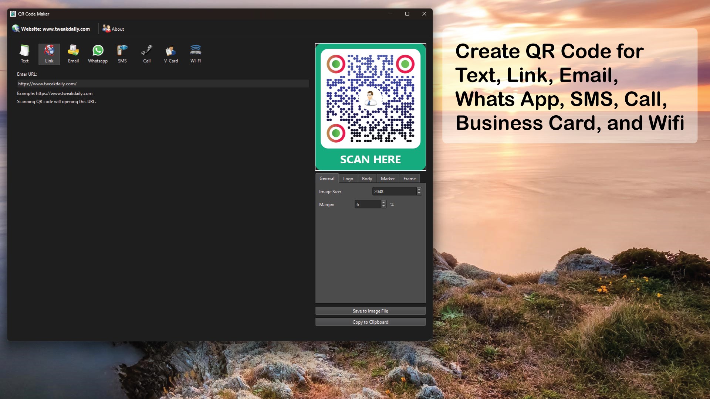The height and width of the screenshot is (399, 710).
Task: Click the Enter URL input field
Action: tap(163, 84)
